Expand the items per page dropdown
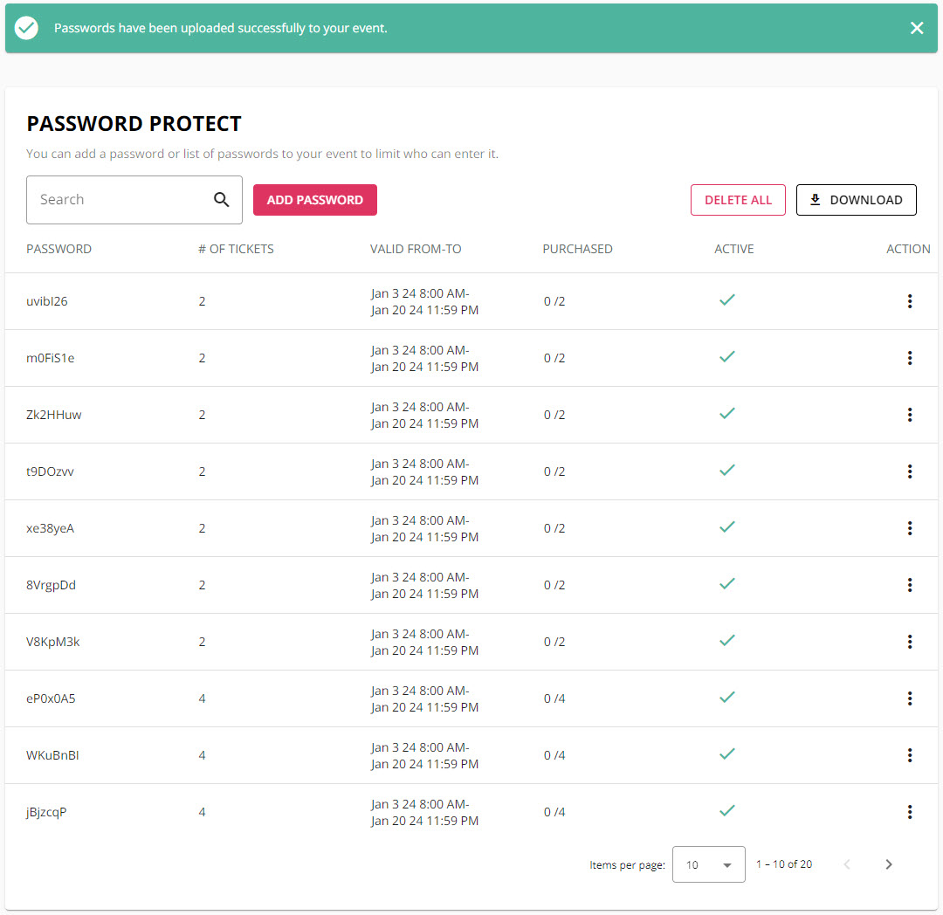943x915 pixels. click(708, 864)
